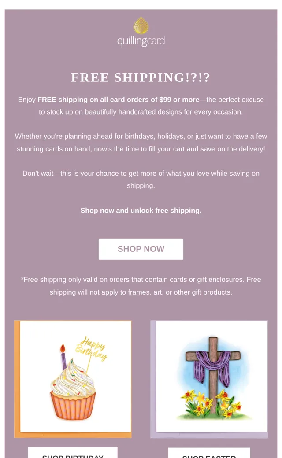Click the FREE SHIPPING!?!? headline
Viewport: 282px width, 458px height.
141,78
